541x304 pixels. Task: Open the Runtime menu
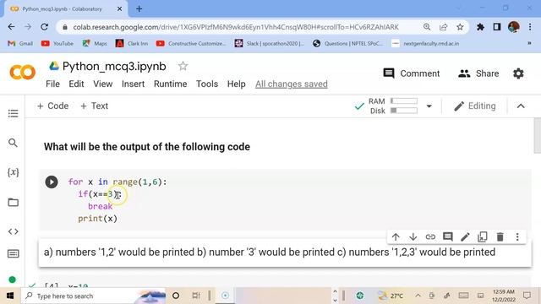(171, 84)
